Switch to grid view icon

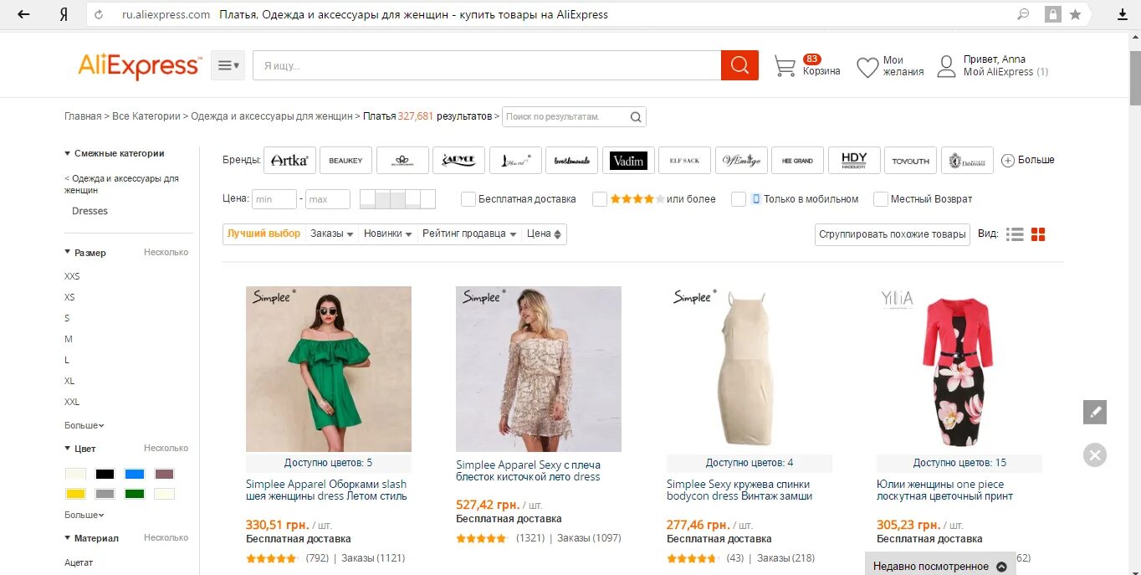[1038, 234]
